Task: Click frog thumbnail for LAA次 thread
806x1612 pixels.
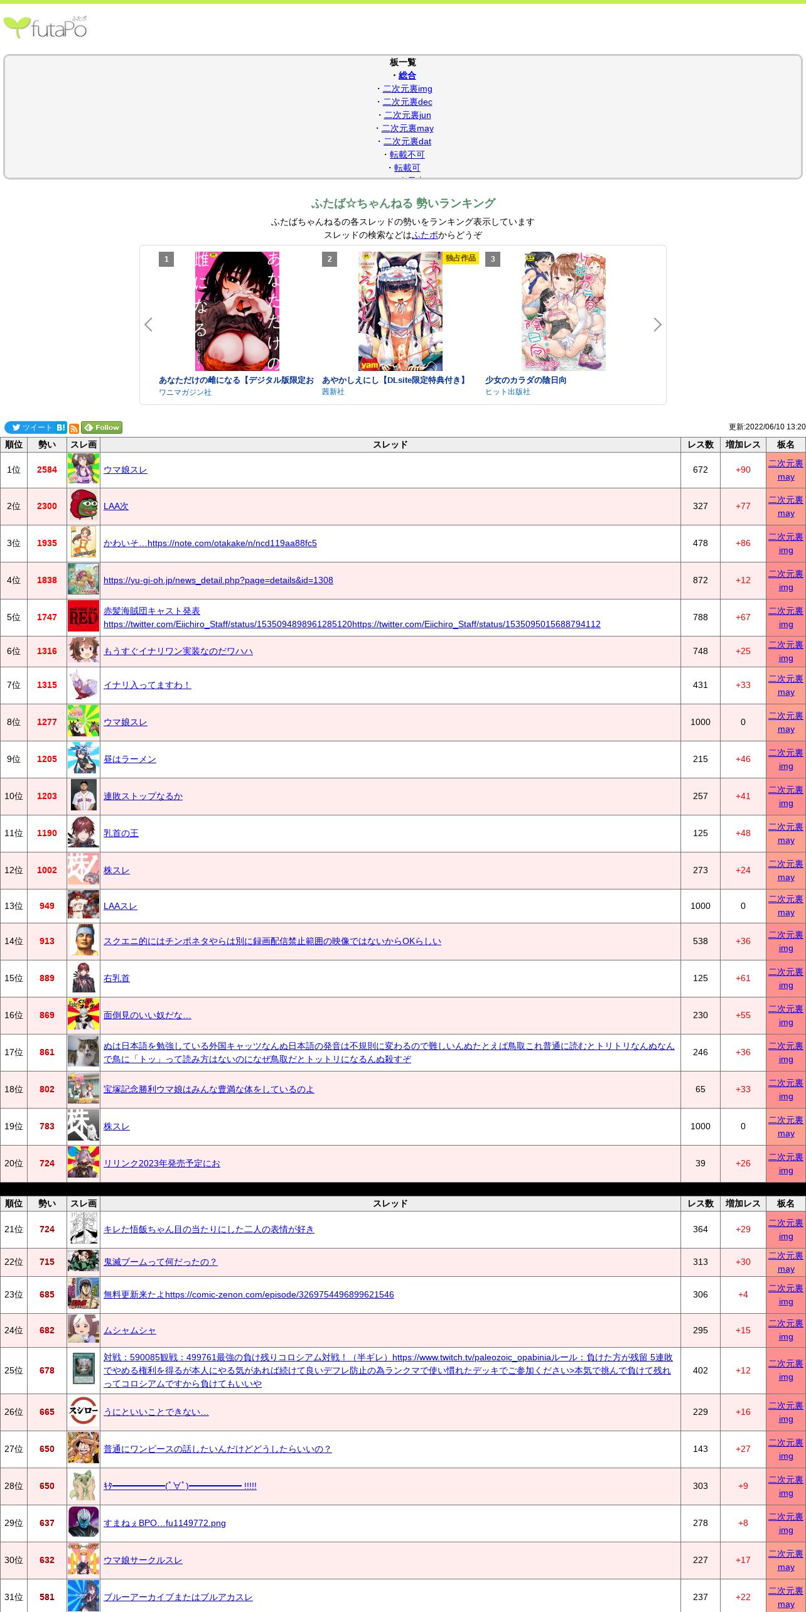Action: 83,506
